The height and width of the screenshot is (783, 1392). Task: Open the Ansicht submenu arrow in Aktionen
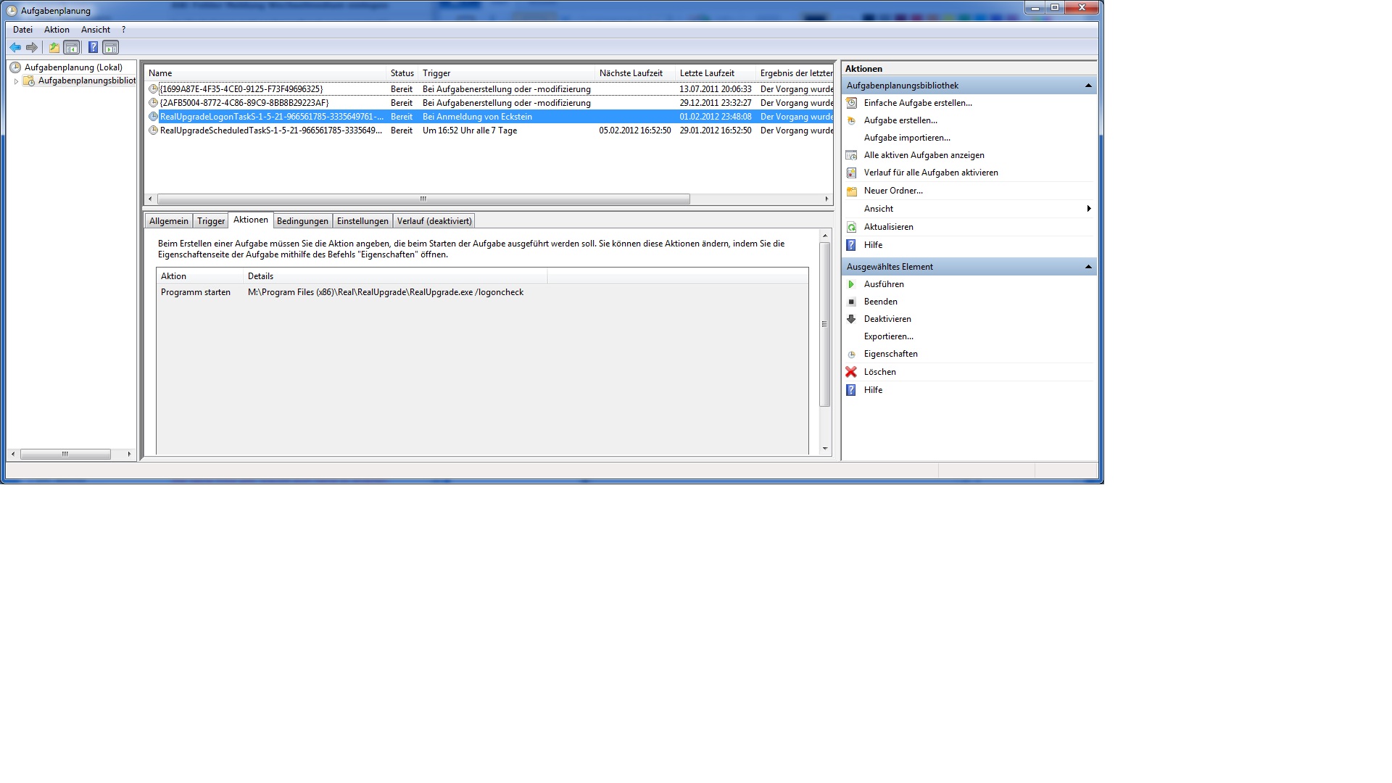[1088, 209]
